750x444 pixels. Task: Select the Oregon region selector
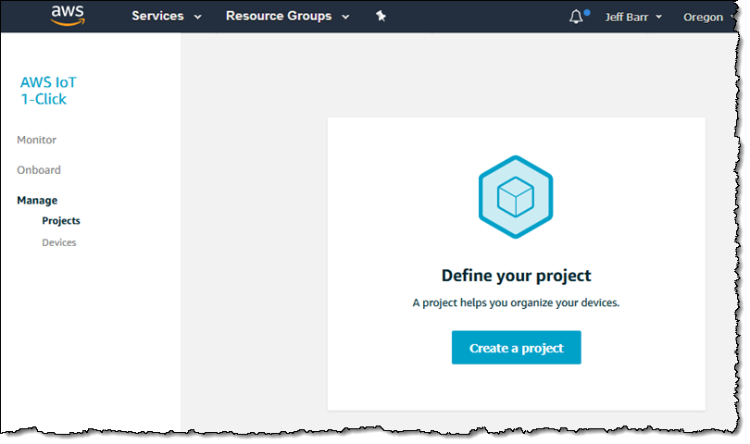[x=703, y=17]
